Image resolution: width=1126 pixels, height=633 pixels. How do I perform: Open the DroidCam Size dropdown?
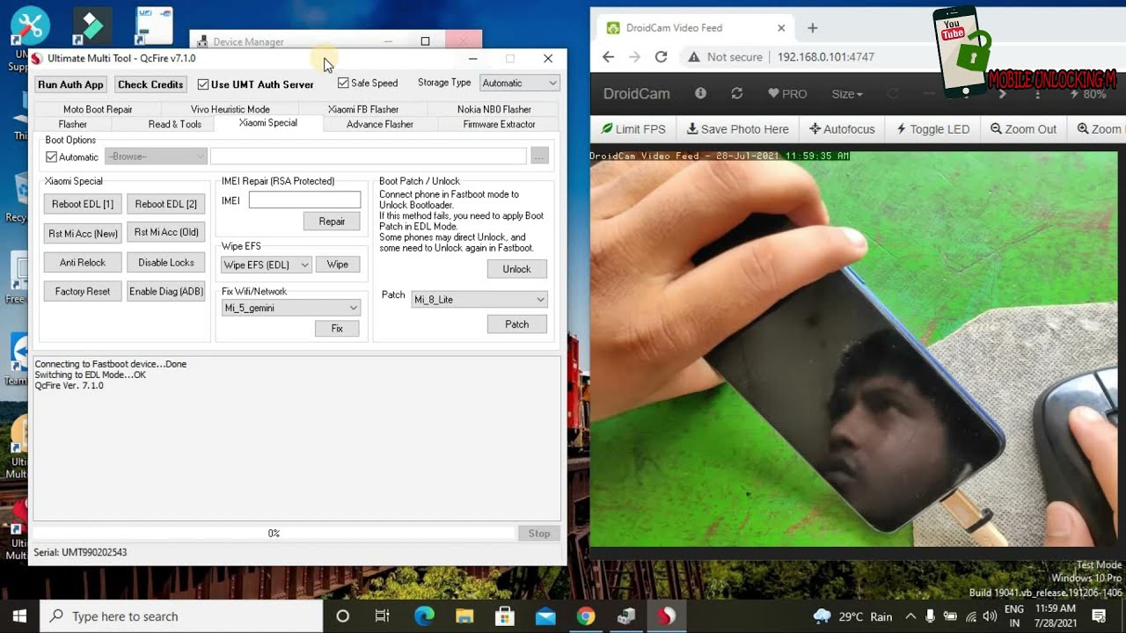[x=847, y=93]
